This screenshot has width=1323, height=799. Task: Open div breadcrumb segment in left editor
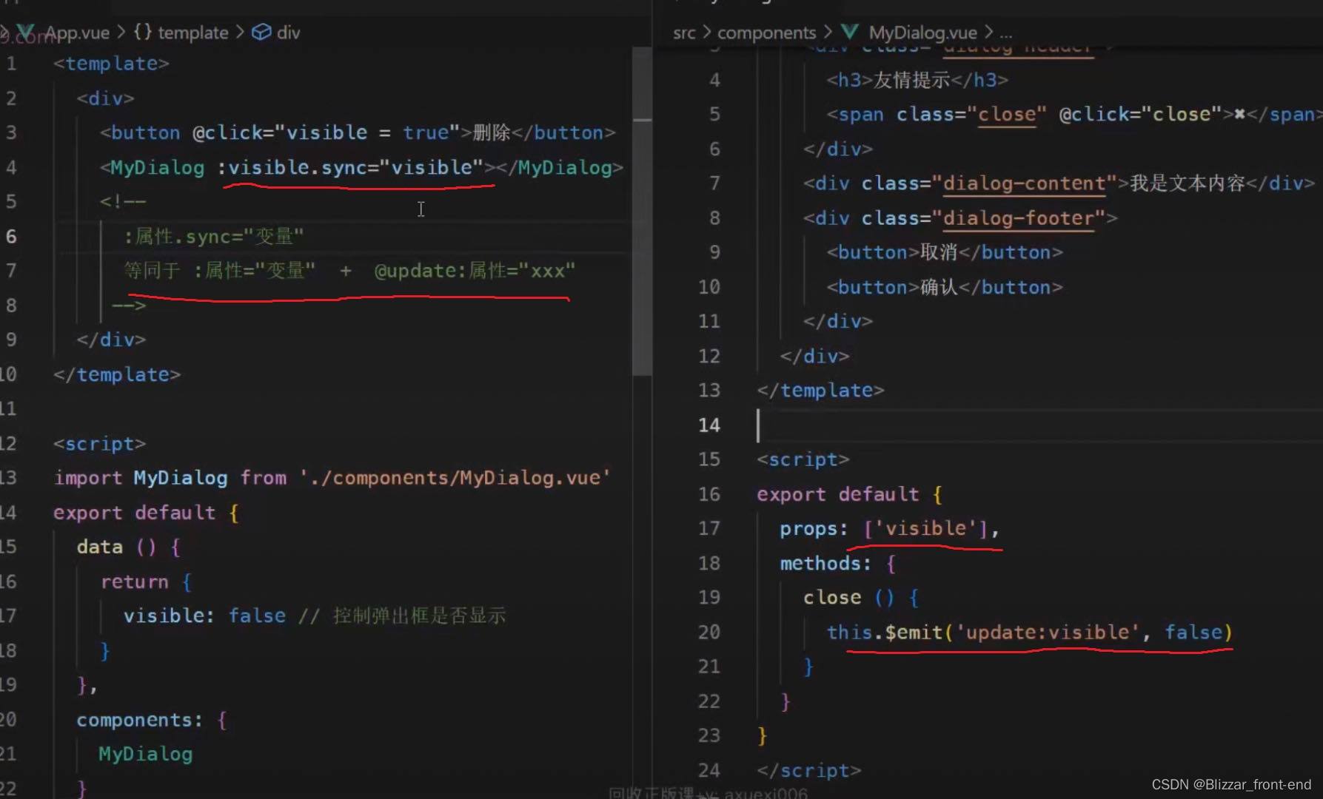(x=288, y=33)
